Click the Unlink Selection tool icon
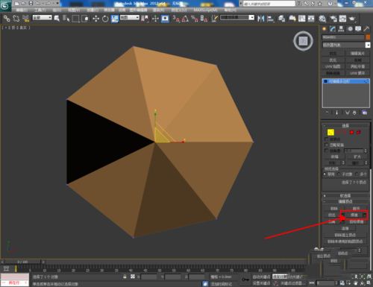This screenshot has height=287, width=373. point(16,19)
